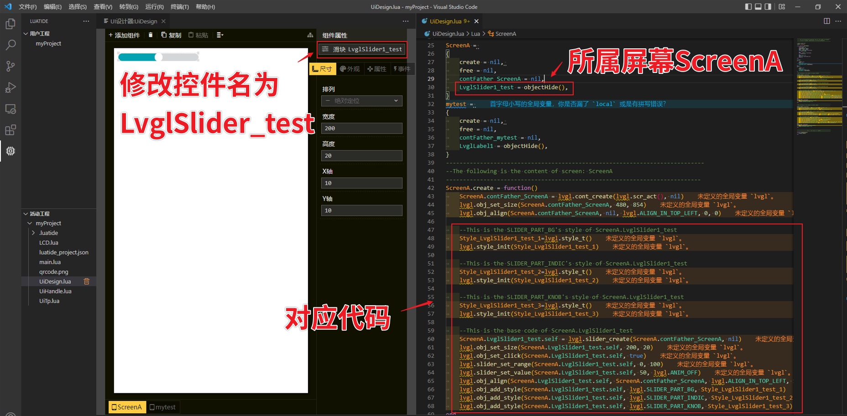Open the Search view in the activity bar
This screenshot has height=416, width=847.
click(10, 45)
